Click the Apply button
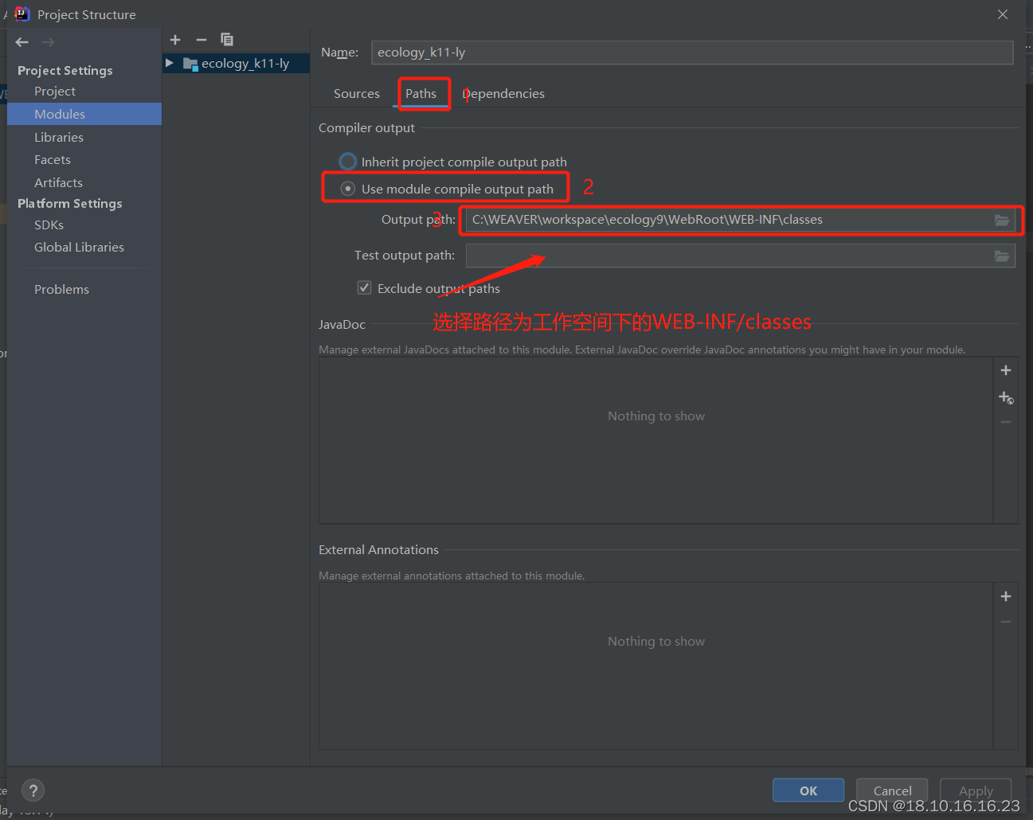The height and width of the screenshot is (820, 1033). point(976,790)
